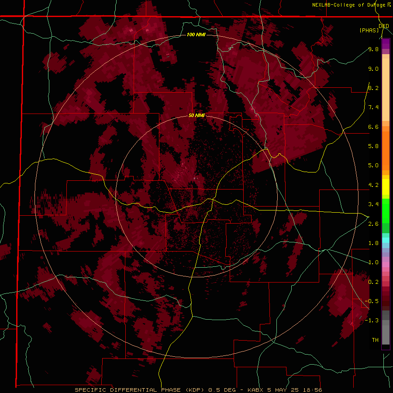Click the 9.0 scale value
Image resolution: width=393 pixels, height=393 pixels.
[x=373, y=69]
